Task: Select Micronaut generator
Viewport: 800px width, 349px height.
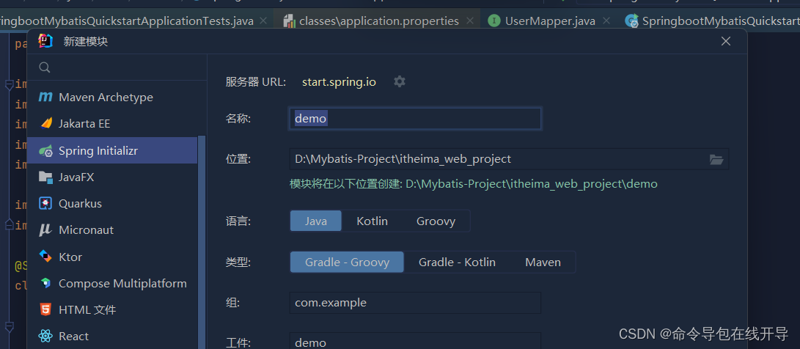Action: tap(112, 230)
